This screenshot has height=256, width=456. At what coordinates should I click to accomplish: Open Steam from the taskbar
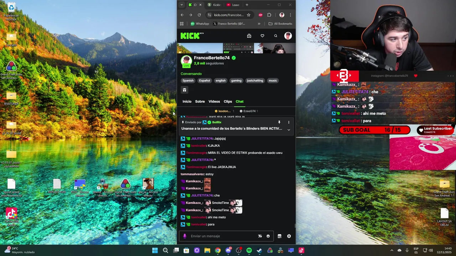tap(259, 250)
